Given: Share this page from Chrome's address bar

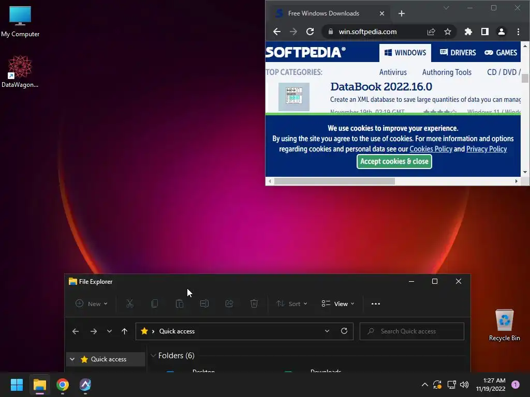Looking at the screenshot, I should pos(431,32).
